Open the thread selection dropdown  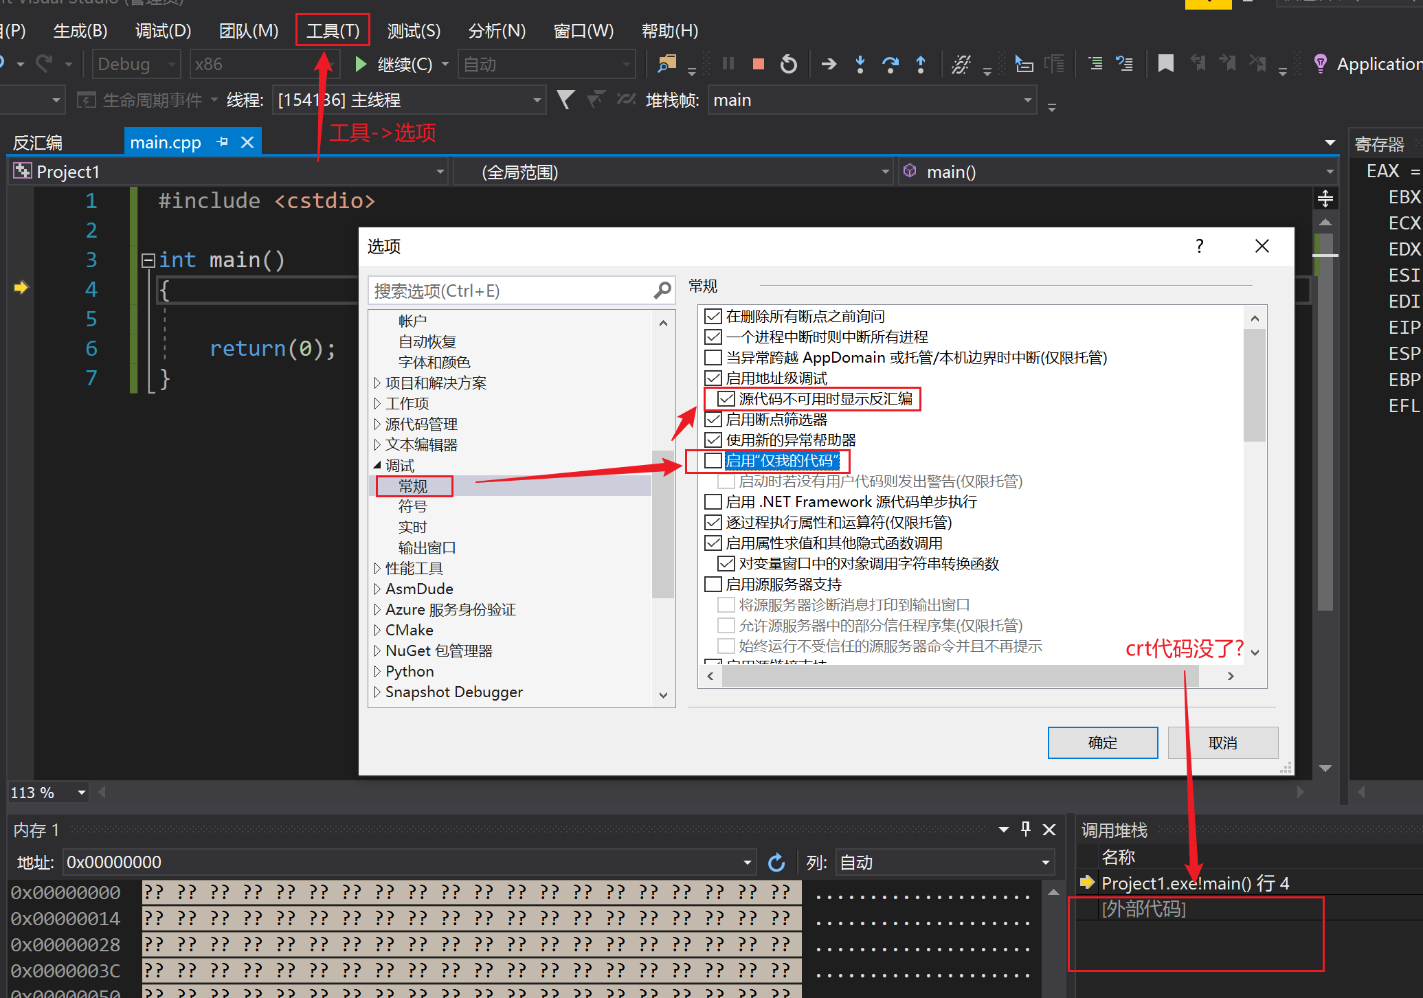click(x=410, y=100)
